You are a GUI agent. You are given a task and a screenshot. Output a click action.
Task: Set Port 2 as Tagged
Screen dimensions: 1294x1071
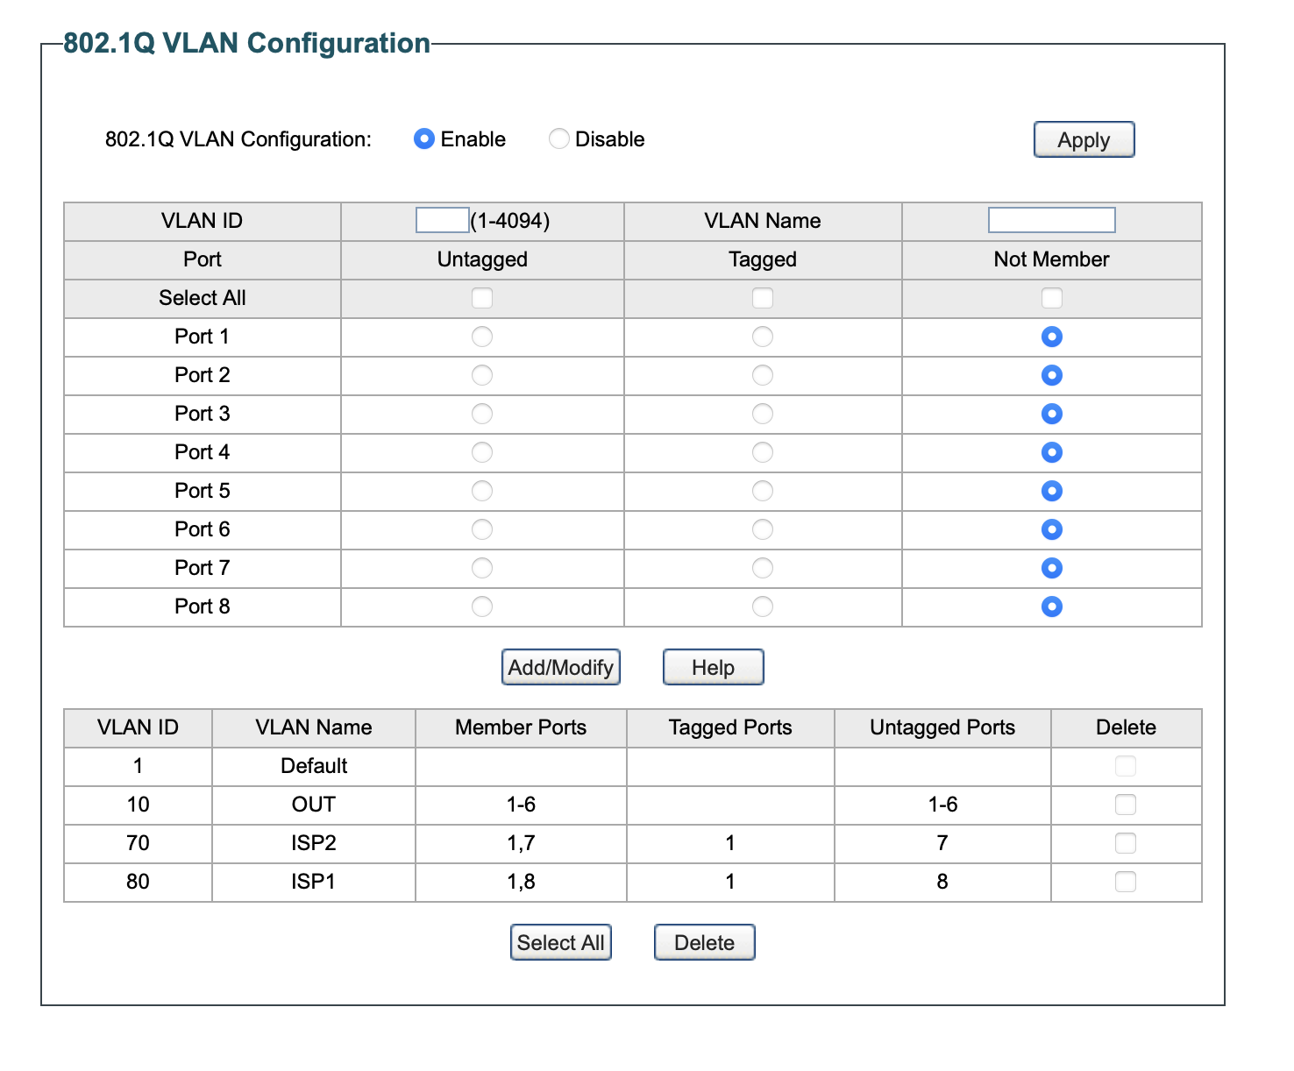(x=762, y=375)
